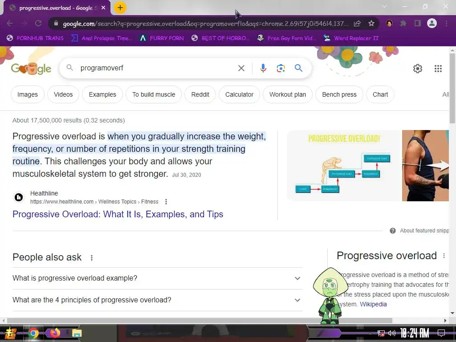Click the taskbar clock showing 10:24 AM
This screenshot has height=342, width=456.
pyautogui.click(x=415, y=333)
